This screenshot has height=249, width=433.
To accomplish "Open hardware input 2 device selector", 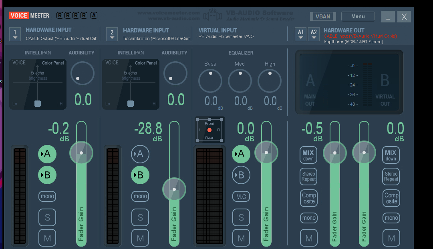I will coord(112,34).
